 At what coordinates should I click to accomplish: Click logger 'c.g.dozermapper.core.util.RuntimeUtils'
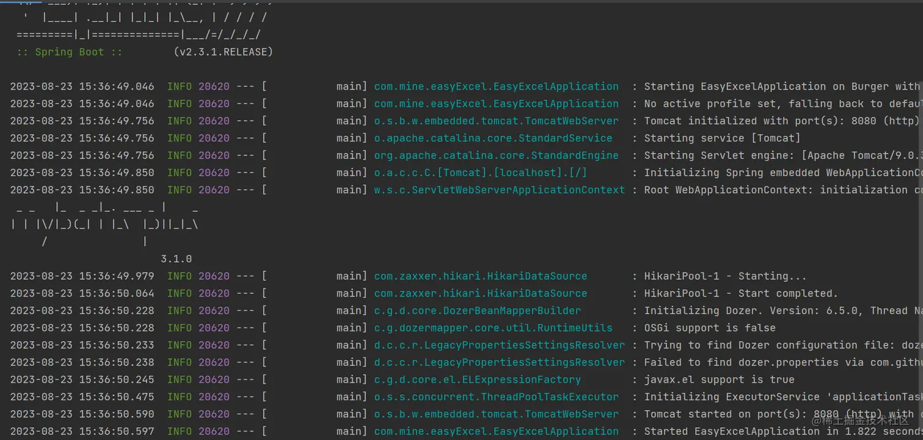tap(493, 328)
